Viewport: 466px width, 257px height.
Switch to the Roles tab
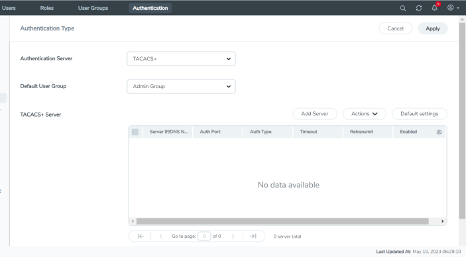46,8
